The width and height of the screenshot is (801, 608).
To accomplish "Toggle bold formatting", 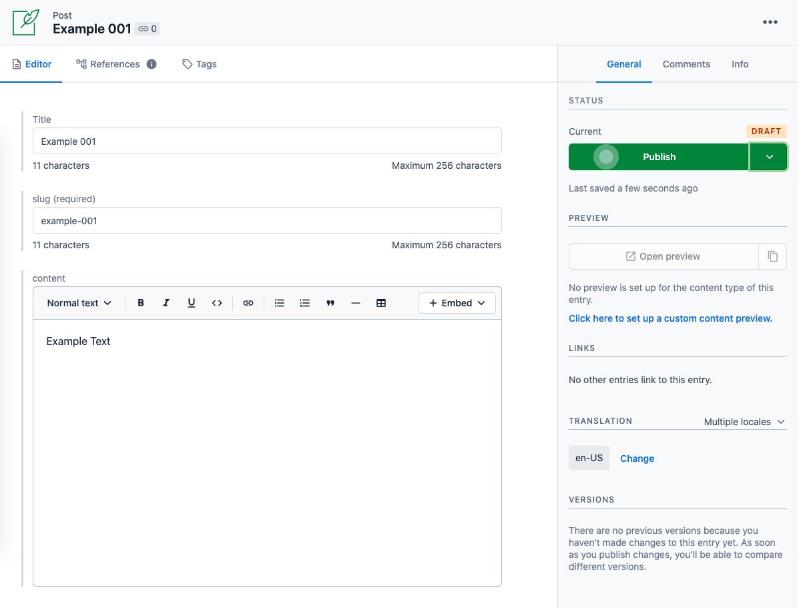I will tap(141, 303).
